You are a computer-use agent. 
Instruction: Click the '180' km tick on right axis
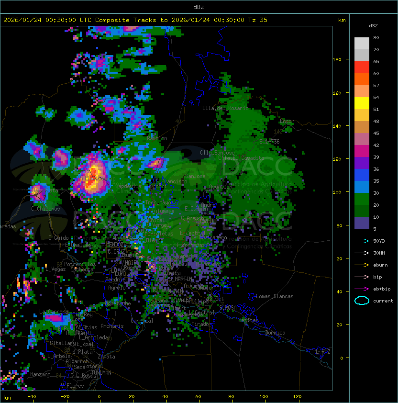(x=337, y=60)
